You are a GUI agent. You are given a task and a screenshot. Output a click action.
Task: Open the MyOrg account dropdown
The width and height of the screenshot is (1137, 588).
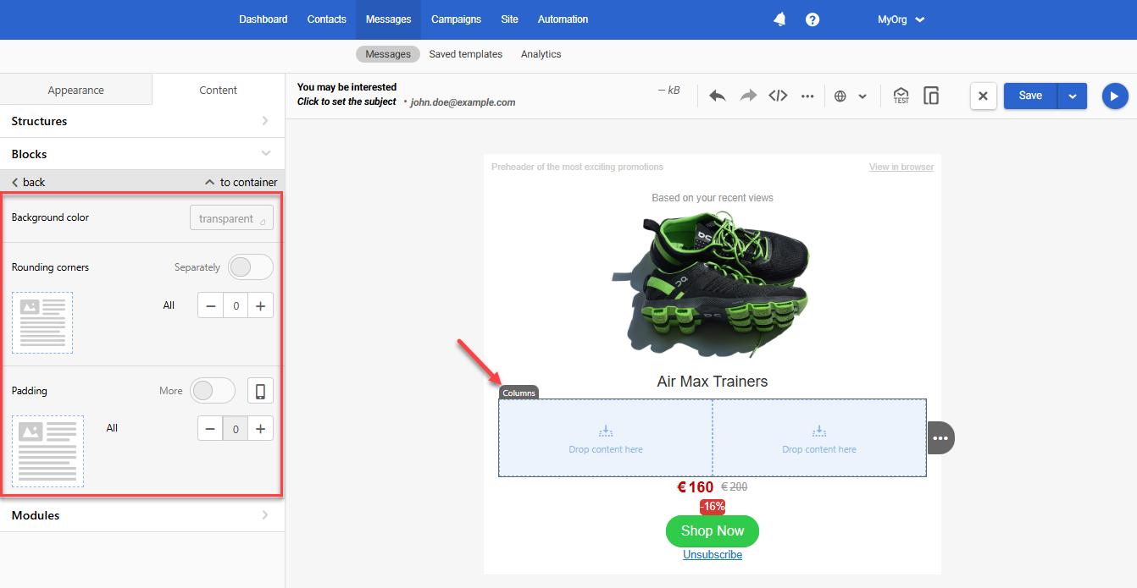tap(901, 19)
